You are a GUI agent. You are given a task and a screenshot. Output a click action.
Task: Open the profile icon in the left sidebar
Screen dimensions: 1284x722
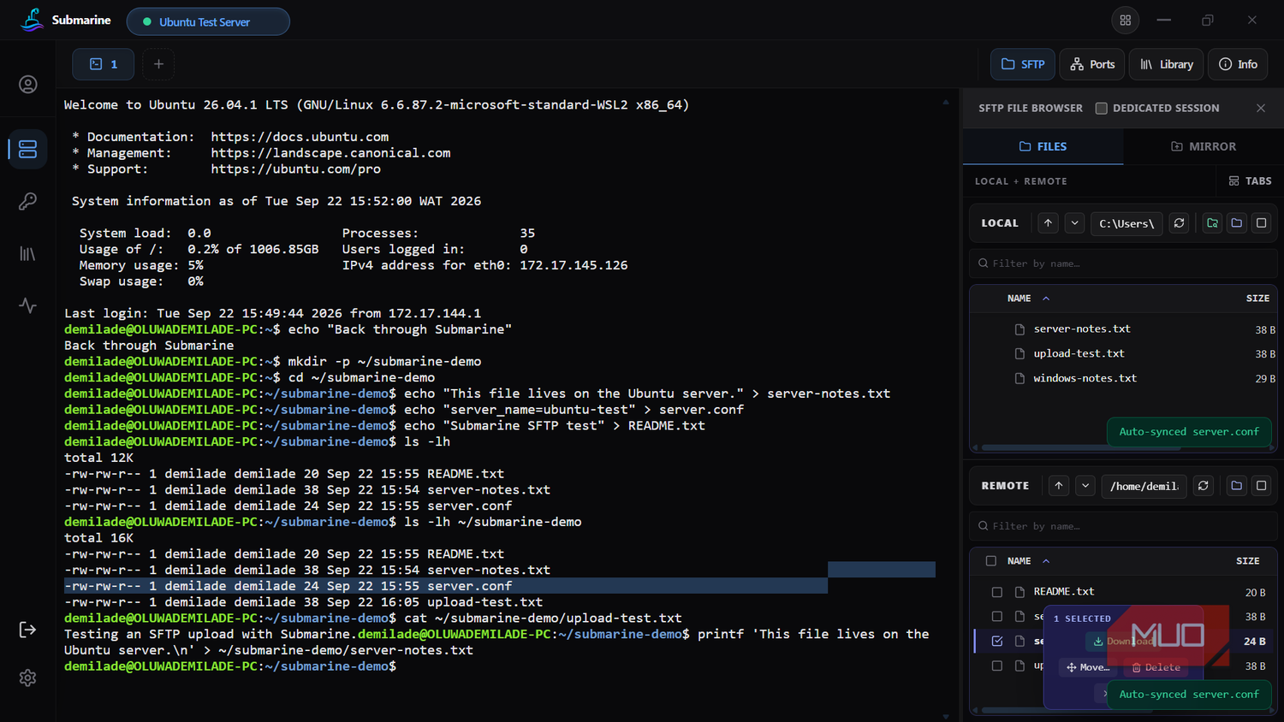[28, 84]
